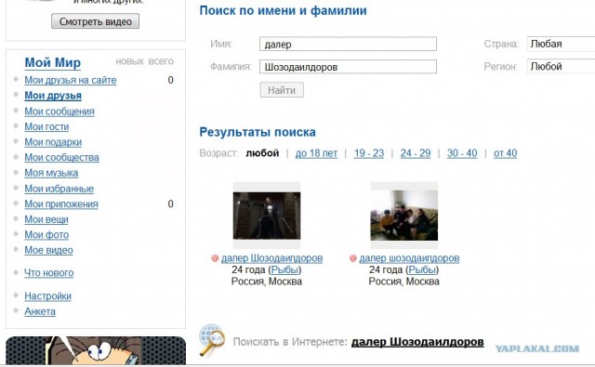The image size is (595, 367).
Task: Click the 0 count next to Мои друзья на сайте
Action: [x=171, y=80]
